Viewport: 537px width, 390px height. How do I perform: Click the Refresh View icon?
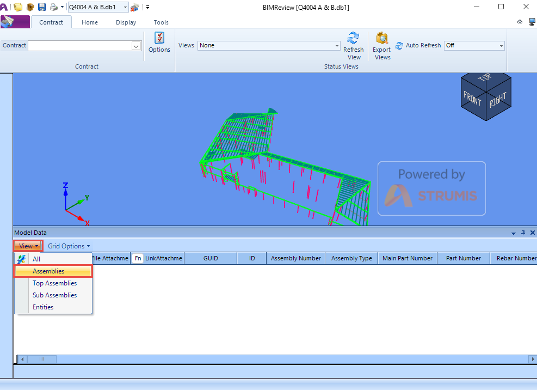tap(353, 38)
